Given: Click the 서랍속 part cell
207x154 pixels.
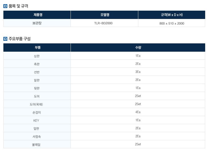Looking at the screenshot, I should tap(37, 136).
